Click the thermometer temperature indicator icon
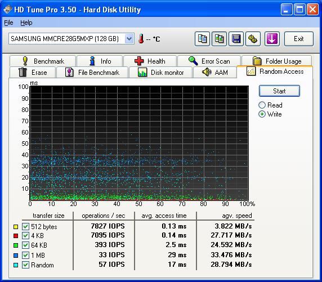The image size is (322, 282). click(141, 39)
